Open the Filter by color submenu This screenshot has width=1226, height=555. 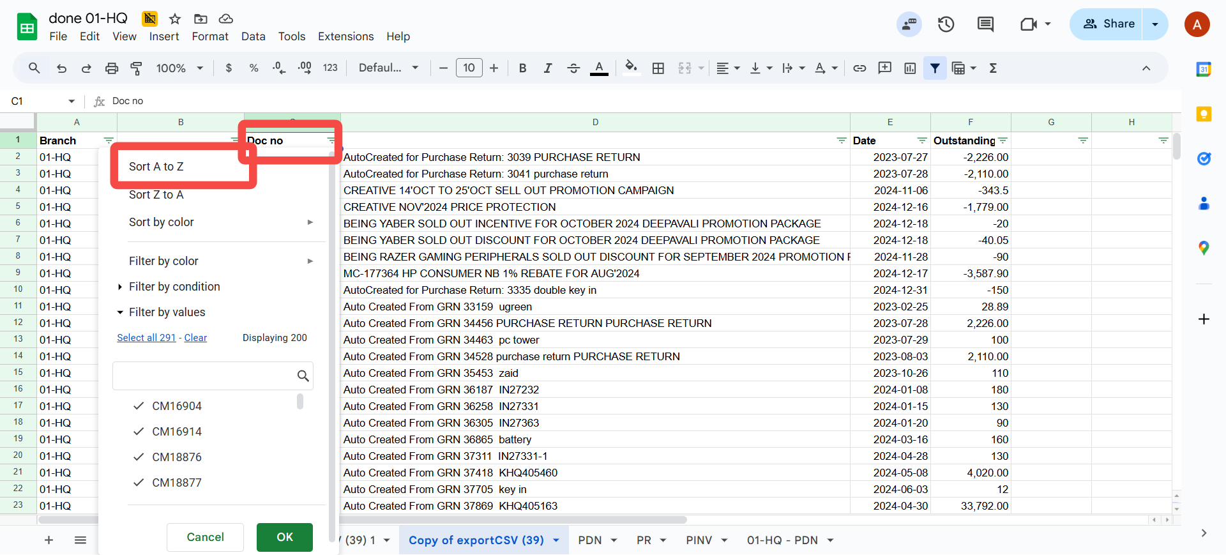tap(220, 261)
